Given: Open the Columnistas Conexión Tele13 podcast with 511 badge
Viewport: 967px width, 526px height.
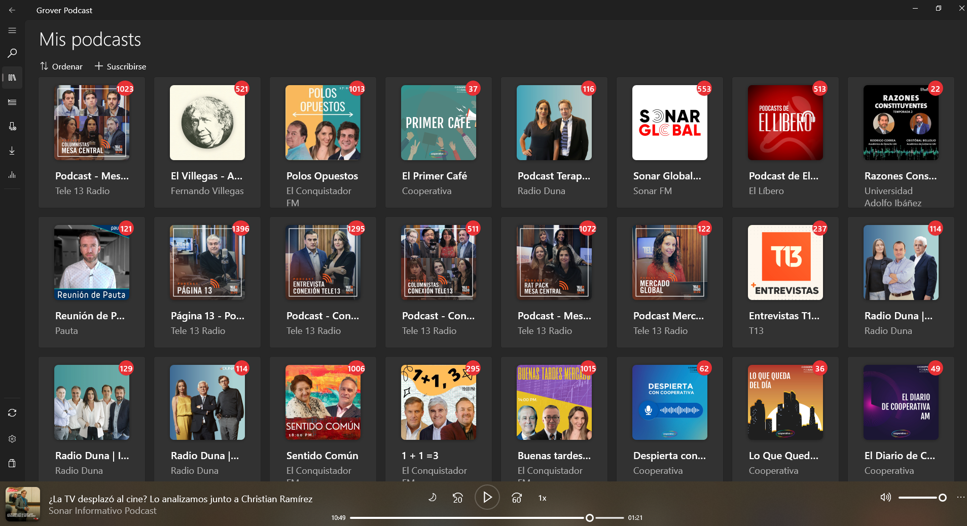Looking at the screenshot, I should (x=439, y=282).
